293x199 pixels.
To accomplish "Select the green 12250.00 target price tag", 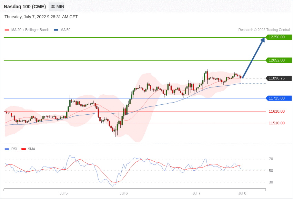I will point(279,37).
